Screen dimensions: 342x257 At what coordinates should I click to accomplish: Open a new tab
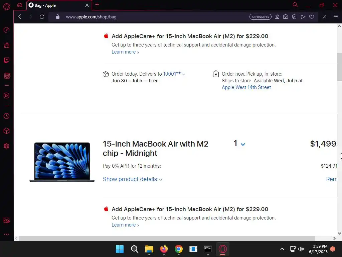click(97, 5)
